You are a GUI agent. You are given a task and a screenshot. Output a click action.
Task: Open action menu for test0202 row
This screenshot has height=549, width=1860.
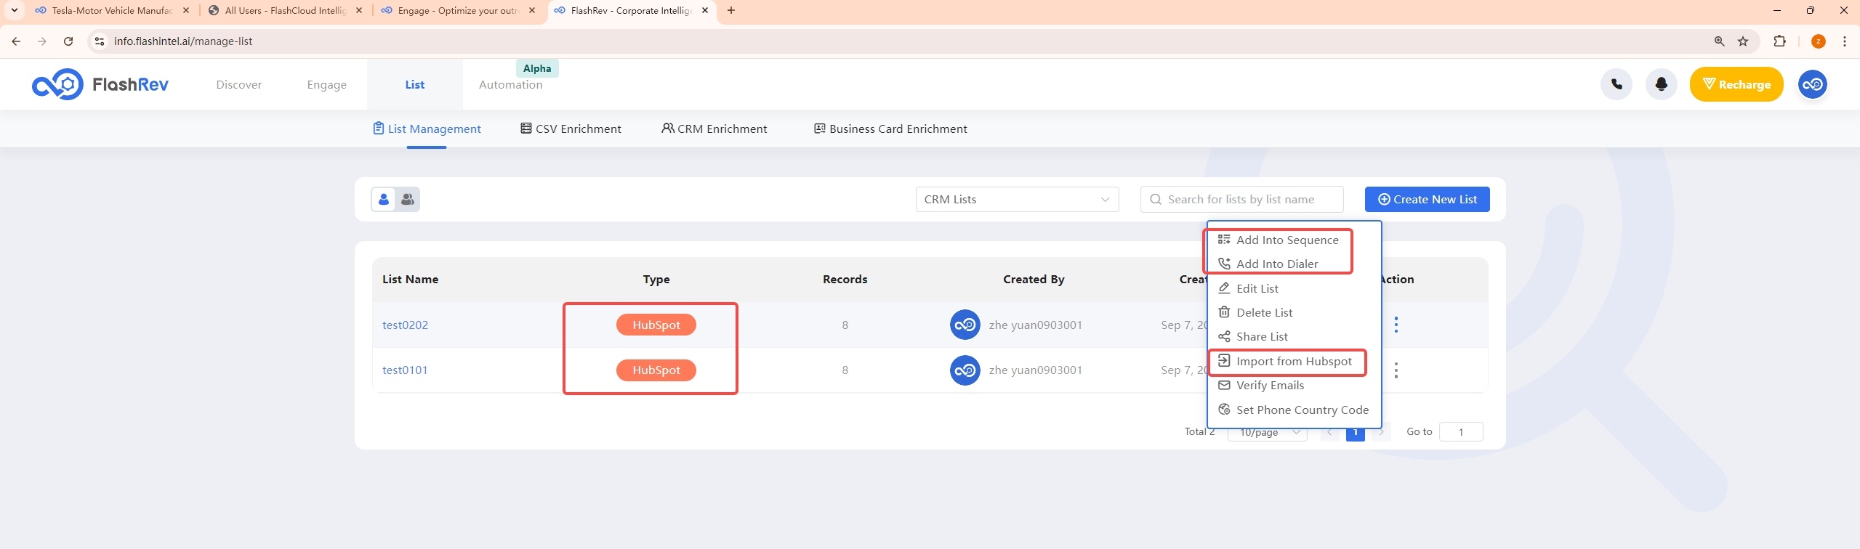(1396, 325)
